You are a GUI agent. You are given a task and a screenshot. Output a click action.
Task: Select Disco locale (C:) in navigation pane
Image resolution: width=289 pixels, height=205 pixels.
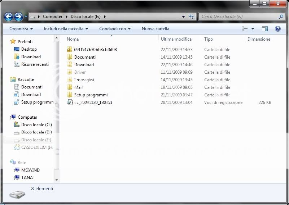pyautogui.click(x=36, y=125)
